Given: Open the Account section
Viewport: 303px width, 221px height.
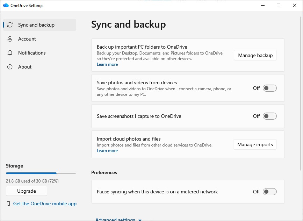Looking at the screenshot, I should tap(39, 39).
